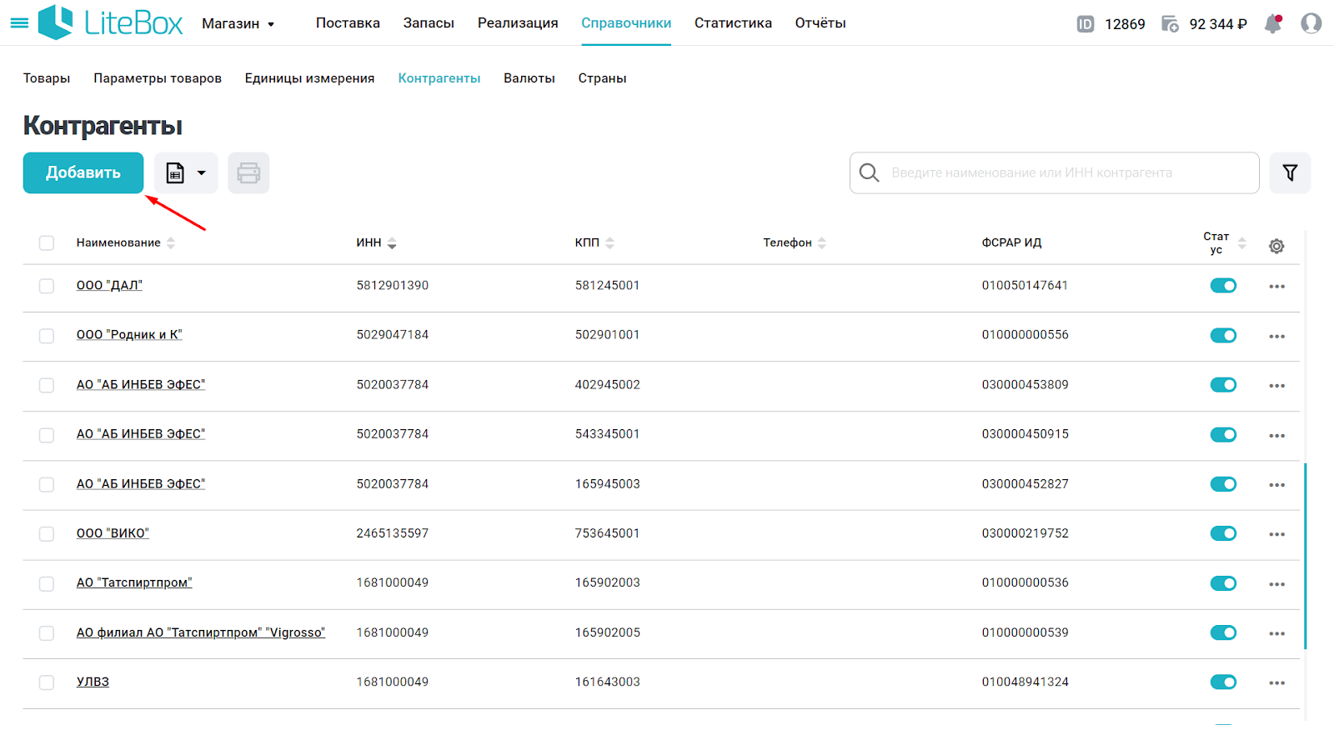Select ИНН value 2465135597
Image resolution: width=1334 pixels, height=750 pixels.
393,533
